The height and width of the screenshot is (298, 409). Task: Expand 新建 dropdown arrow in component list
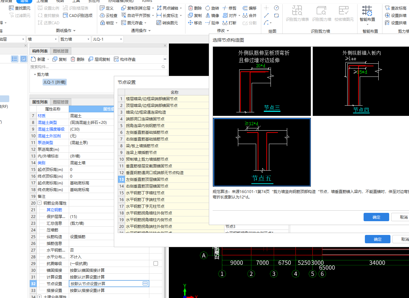[x=48, y=59]
